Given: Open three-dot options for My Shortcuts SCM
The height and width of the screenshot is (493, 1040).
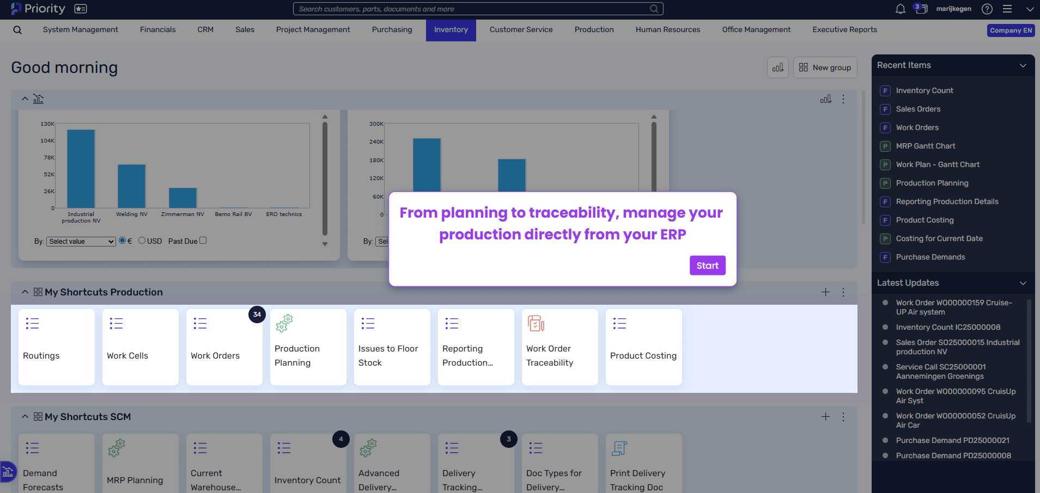Looking at the screenshot, I should pos(843,417).
